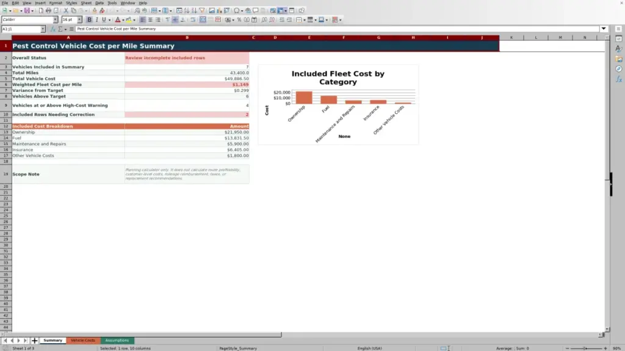Toggle Bold formatting

[x=89, y=19]
